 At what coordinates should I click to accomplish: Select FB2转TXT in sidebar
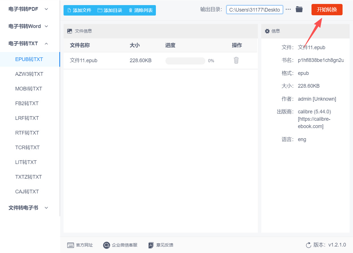[x=30, y=103]
